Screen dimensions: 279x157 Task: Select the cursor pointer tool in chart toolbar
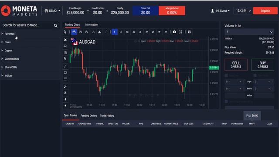[65, 32]
